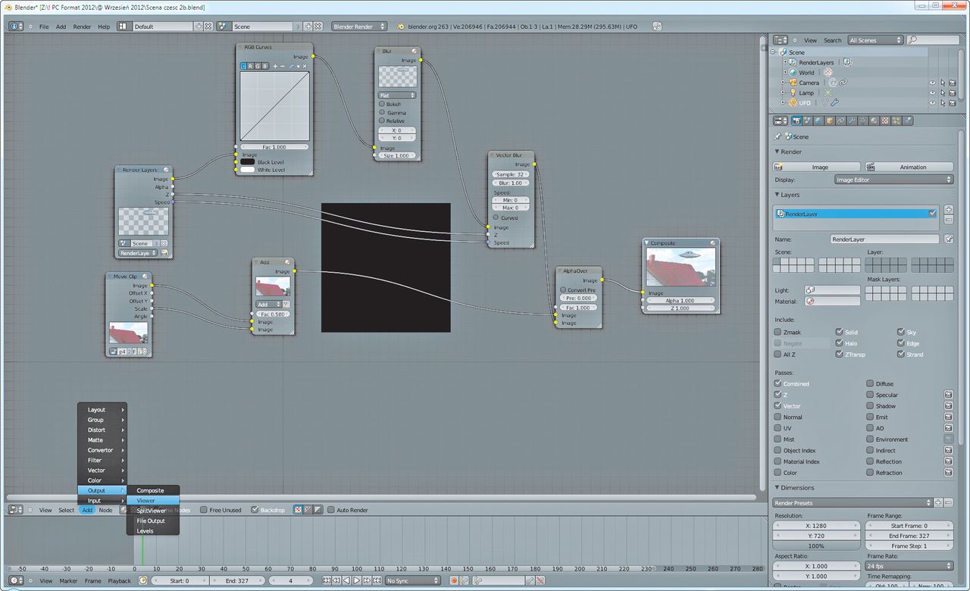
Task: Click the Animation render button
Action: point(909,167)
